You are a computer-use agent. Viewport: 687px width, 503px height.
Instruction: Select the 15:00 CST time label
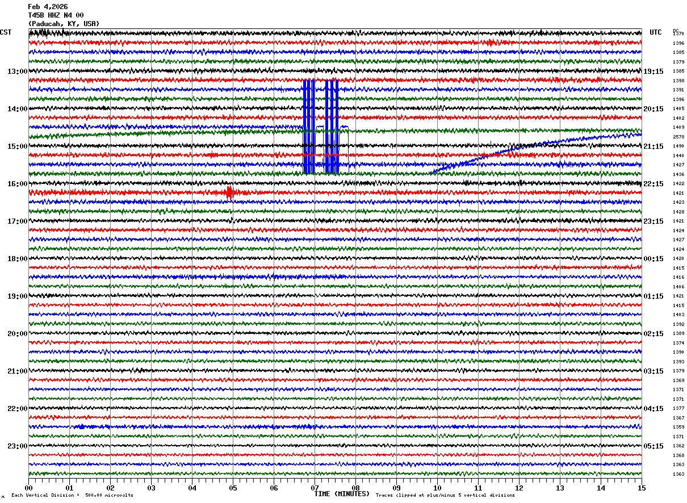tap(17, 146)
